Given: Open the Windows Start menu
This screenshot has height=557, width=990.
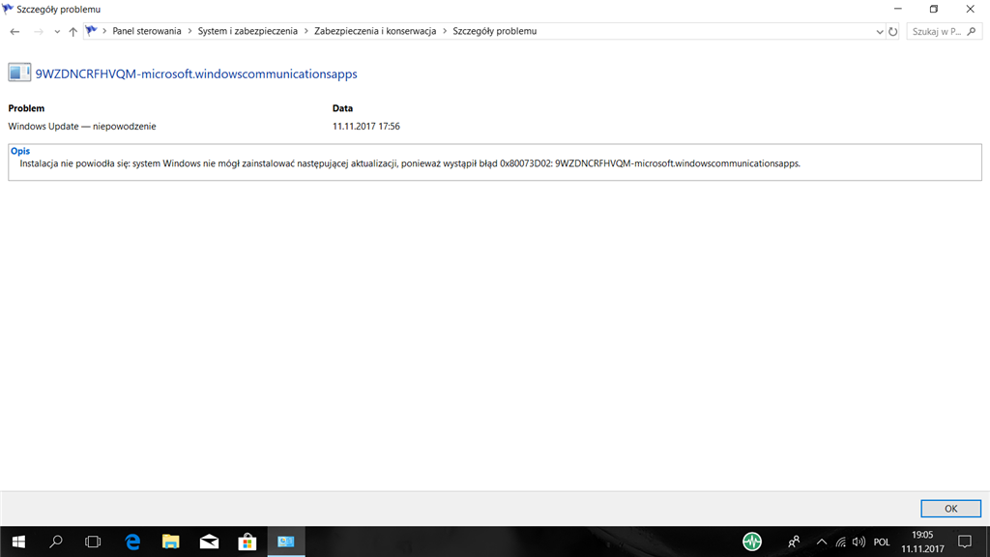Looking at the screenshot, I should [18, 542].
